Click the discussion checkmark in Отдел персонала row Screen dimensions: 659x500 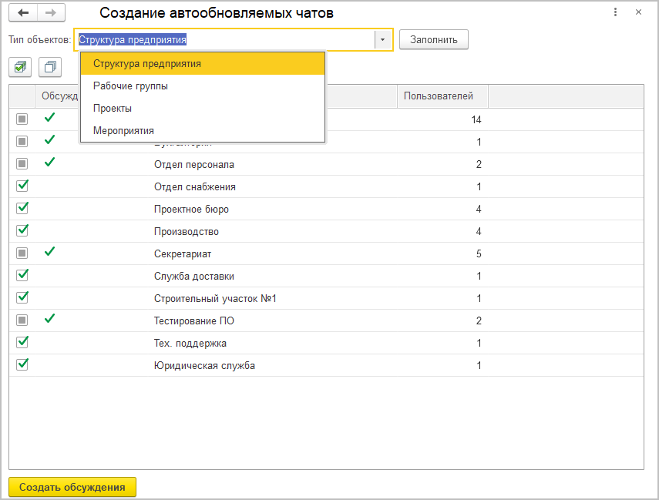point(49,162)
